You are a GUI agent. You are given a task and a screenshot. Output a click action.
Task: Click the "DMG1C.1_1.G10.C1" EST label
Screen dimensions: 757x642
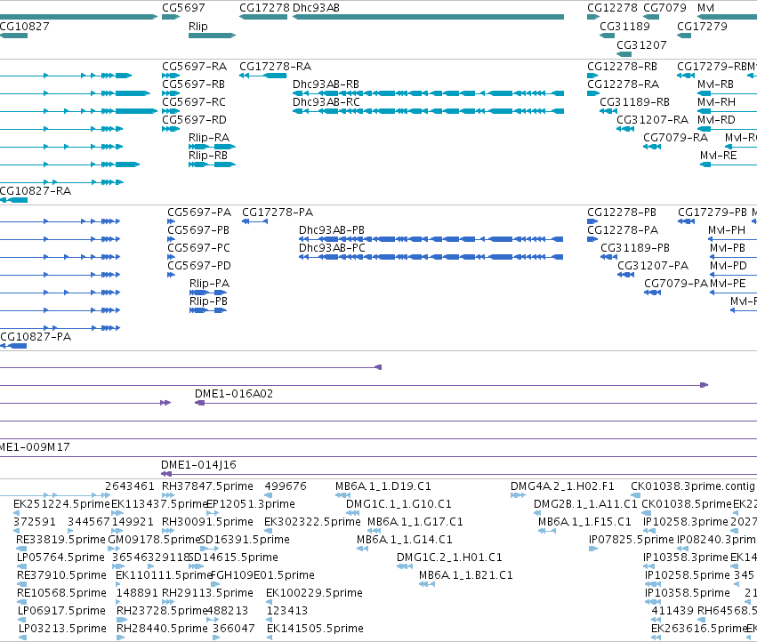(x=399, y=503)
